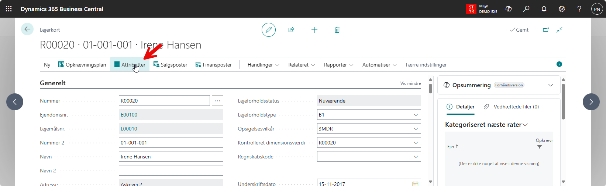Viewport: 606px width, 186px height.
Task: Click the green info icon
Action: tap(559, 64)
